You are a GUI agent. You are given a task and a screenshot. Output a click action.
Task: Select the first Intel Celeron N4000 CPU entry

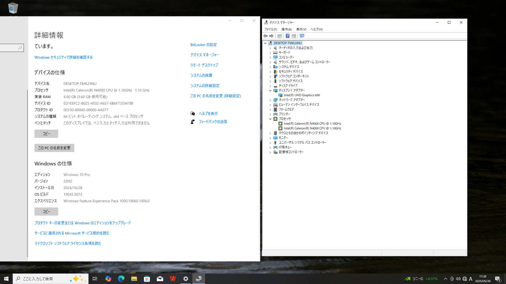point(312,123)
